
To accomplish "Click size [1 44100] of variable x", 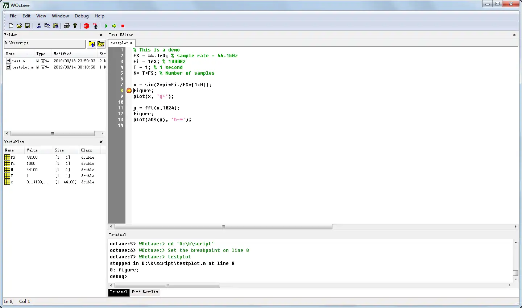I will click(66, 182).
